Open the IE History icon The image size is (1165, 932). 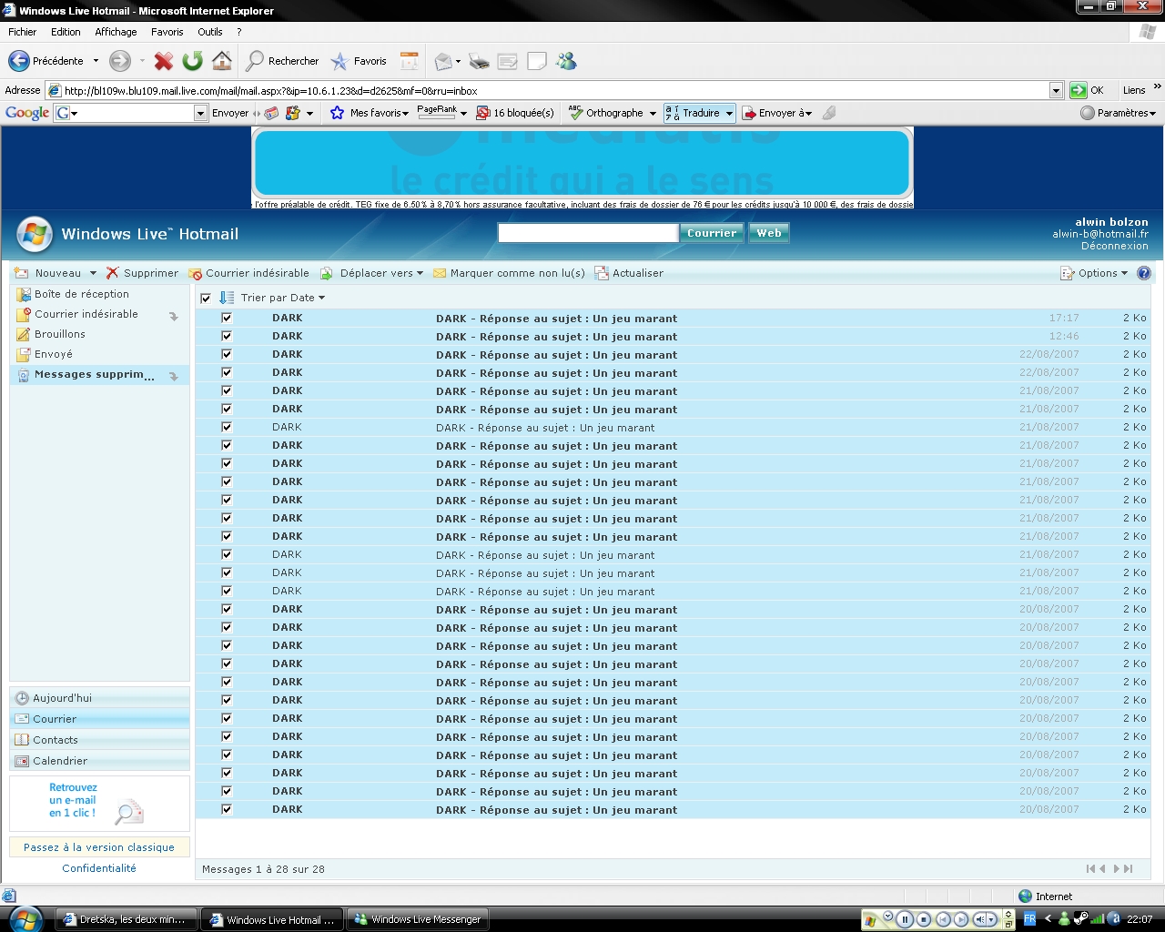pos(410,61)
